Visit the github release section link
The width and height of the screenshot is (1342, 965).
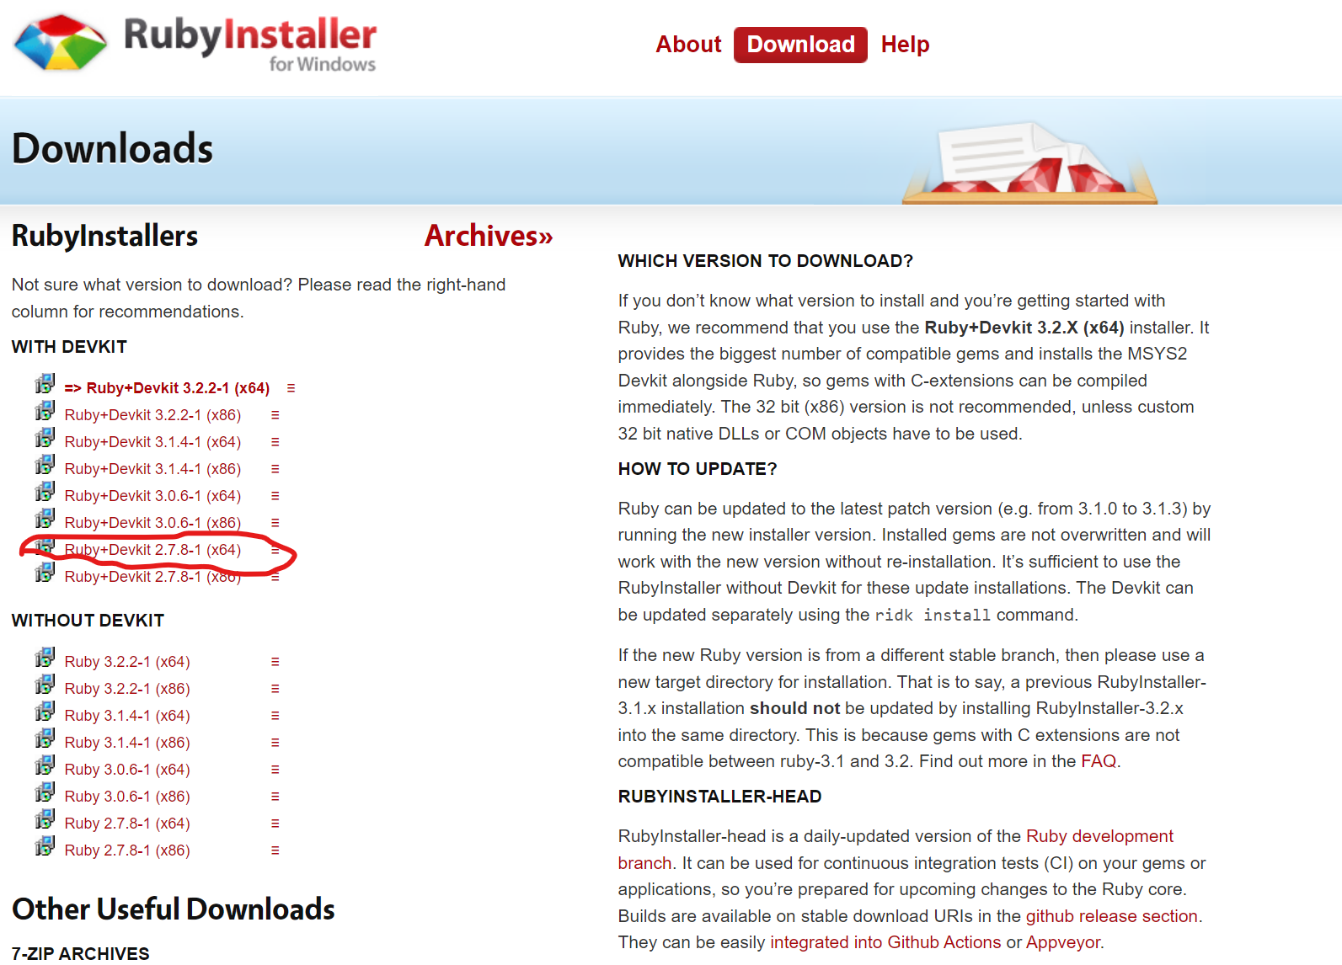click(x=1111, y=916)
